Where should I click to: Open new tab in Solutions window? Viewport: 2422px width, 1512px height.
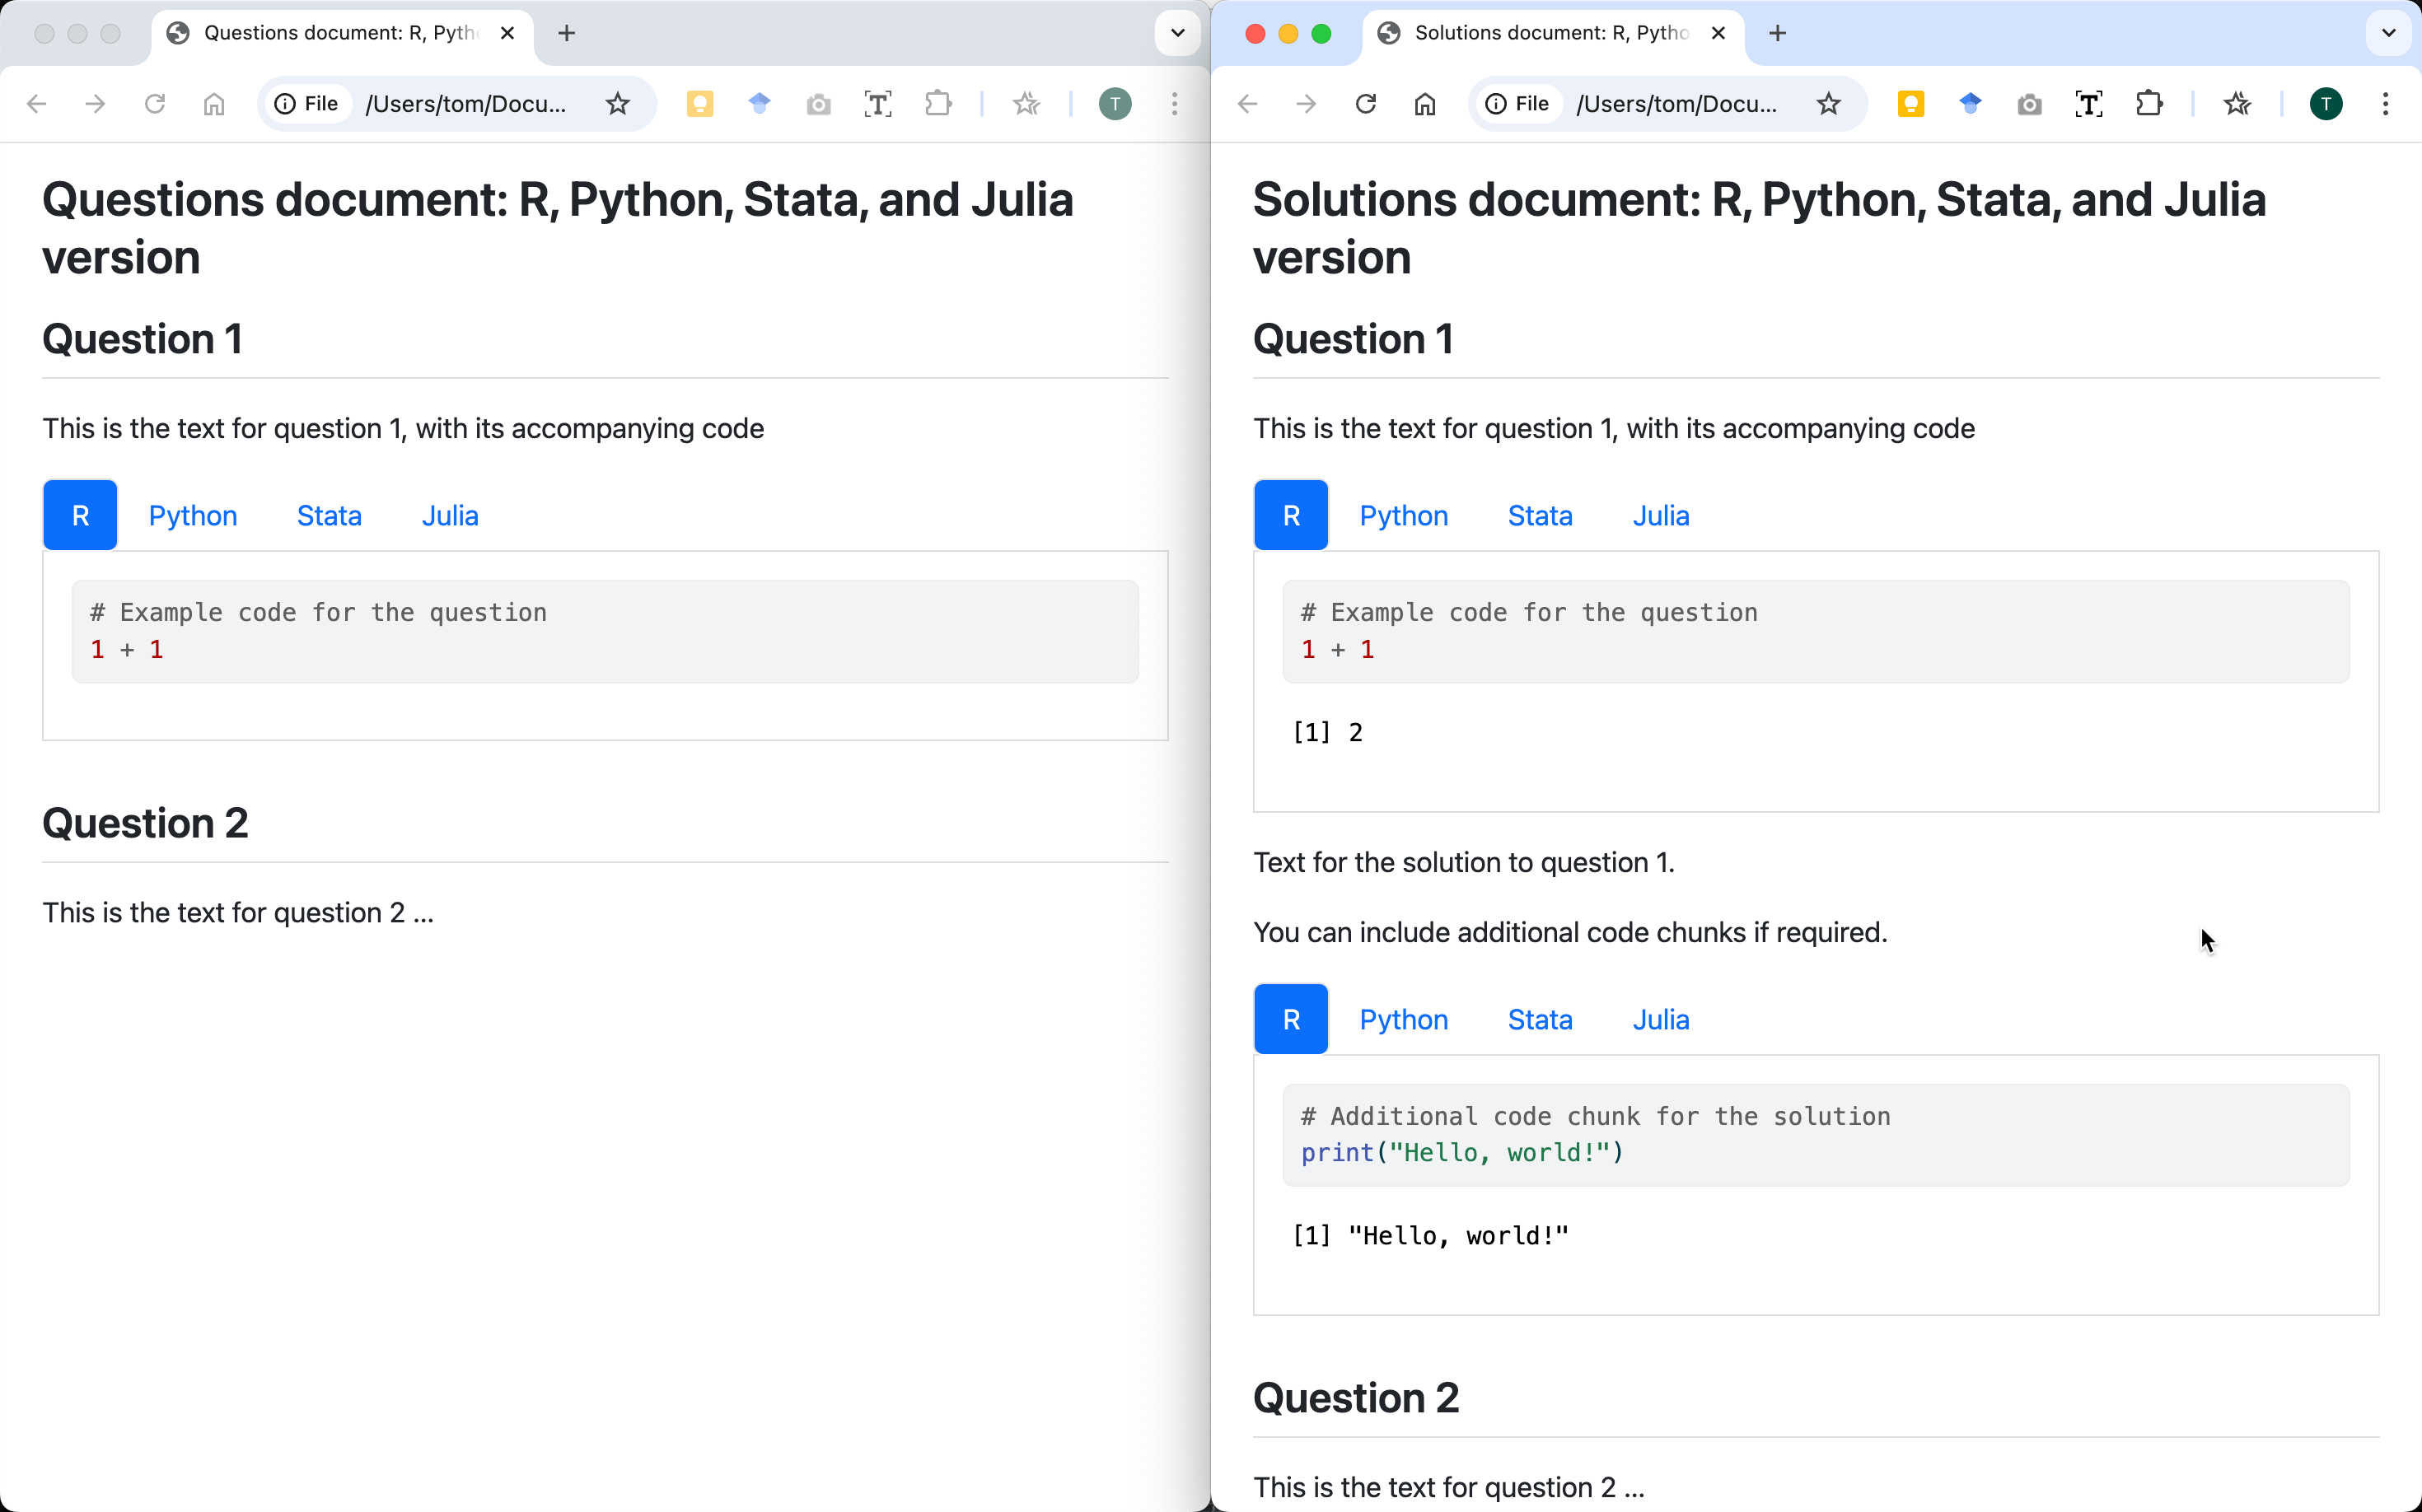point(1777,33)
